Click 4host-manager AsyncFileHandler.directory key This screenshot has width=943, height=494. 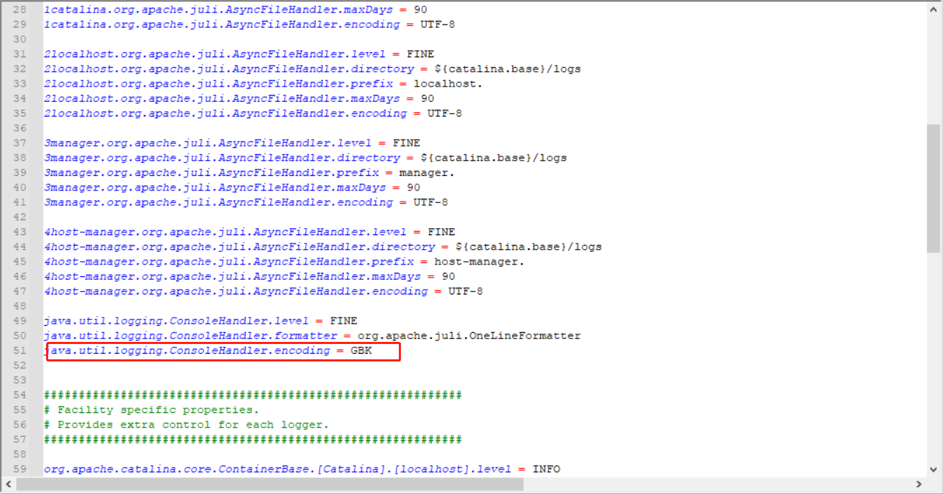coord(239,247)
